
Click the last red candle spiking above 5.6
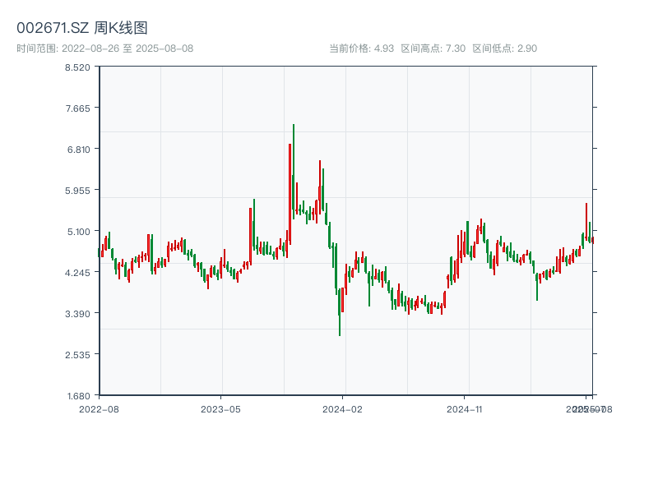(x=586, y=222)
